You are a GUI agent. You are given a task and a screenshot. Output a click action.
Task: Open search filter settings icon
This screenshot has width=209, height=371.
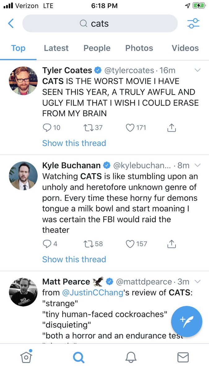(x=193, y=23)
